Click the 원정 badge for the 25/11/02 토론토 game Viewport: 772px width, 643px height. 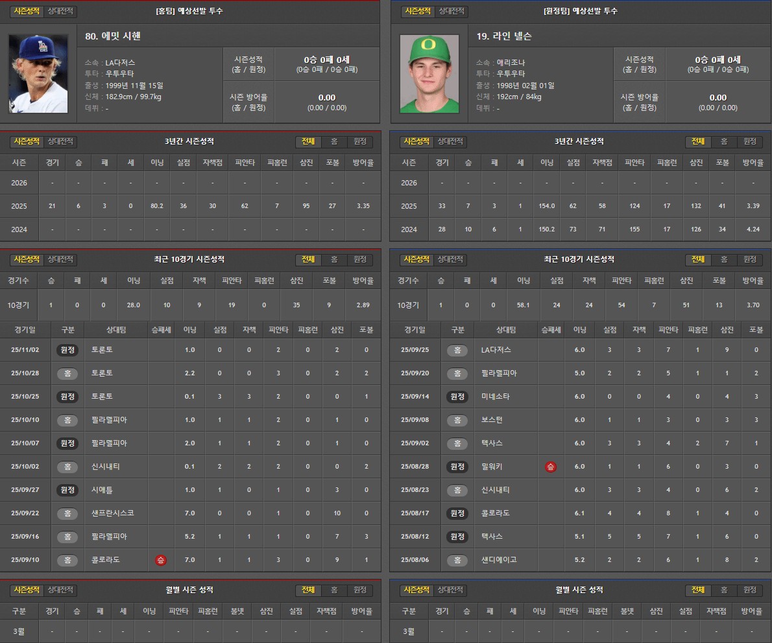tap(67, 350)
